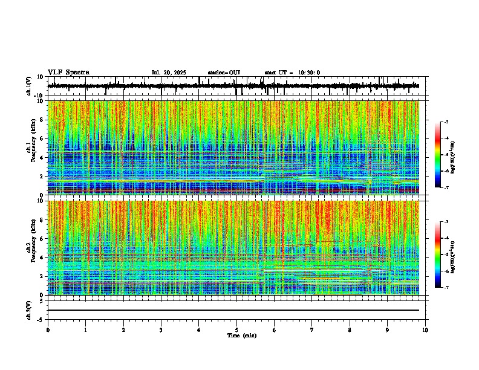This screenshot has height=370, width=479.
Task: Select the "Jul. 20, 2025" date text
Action: click(x=169, y=73)
